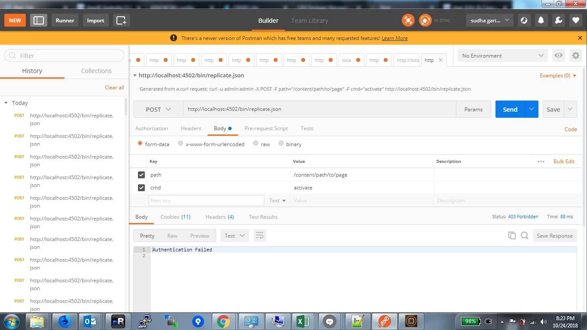Click the three-dots column options icon
Screen dimensions: 587x330
(541, 162)
